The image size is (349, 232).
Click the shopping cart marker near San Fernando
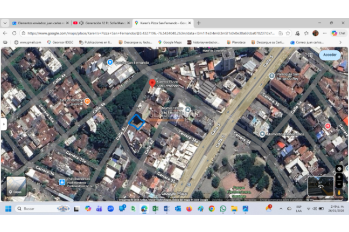click(110, 62)
